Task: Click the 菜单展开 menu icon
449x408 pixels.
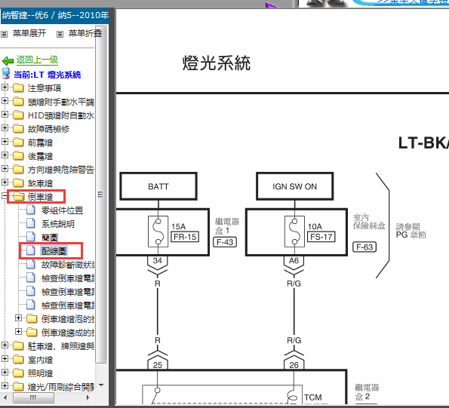Action: point(4,35)
